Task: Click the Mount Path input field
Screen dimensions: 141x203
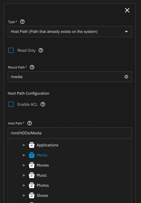Action: pyautogui.click(x=70, y=77)
